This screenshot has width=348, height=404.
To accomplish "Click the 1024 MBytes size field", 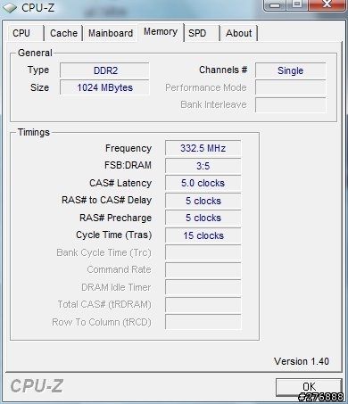I will 104,87.
